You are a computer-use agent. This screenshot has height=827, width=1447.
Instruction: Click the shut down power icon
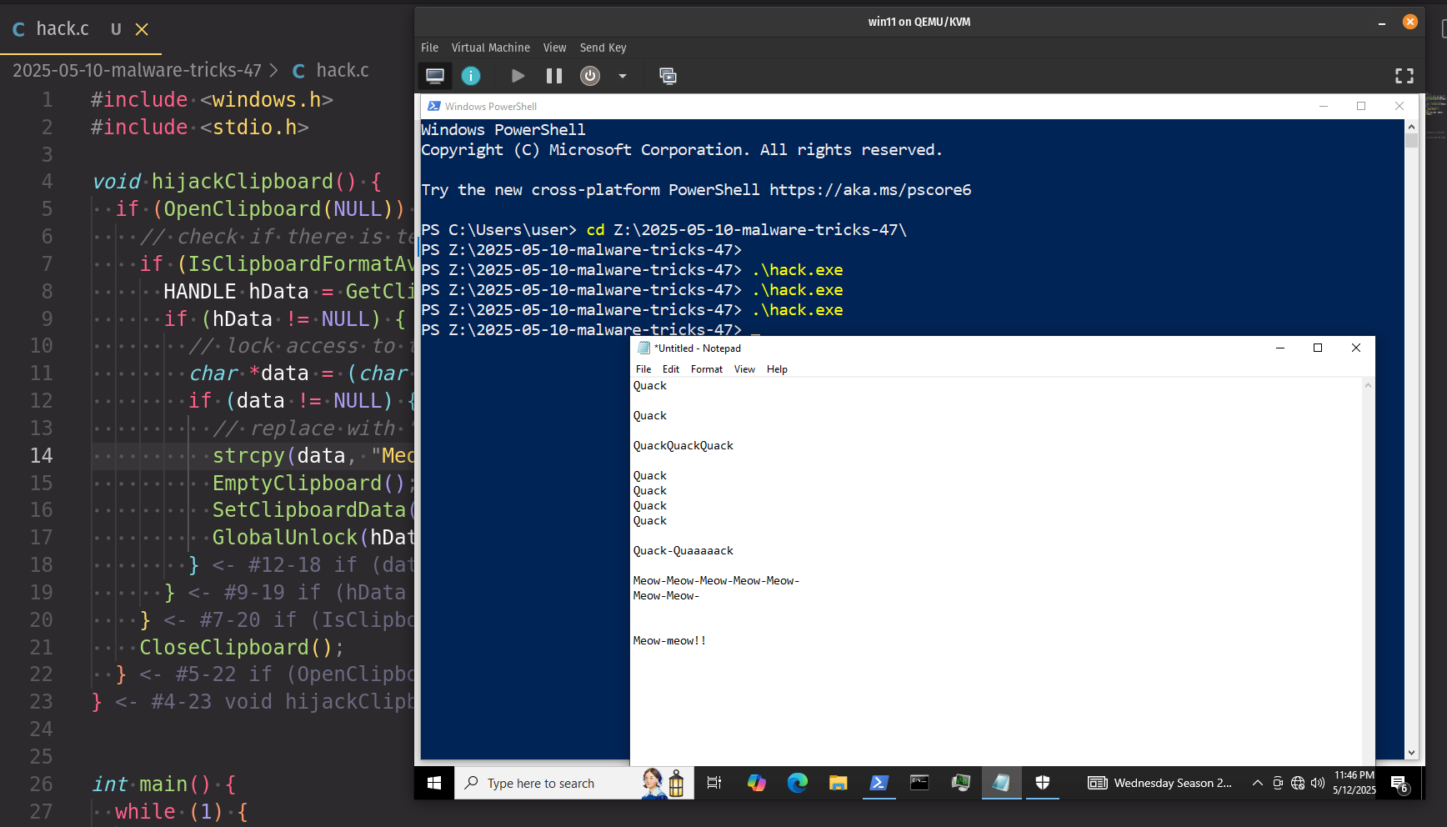pyautogui.click(x=590, y=76)
